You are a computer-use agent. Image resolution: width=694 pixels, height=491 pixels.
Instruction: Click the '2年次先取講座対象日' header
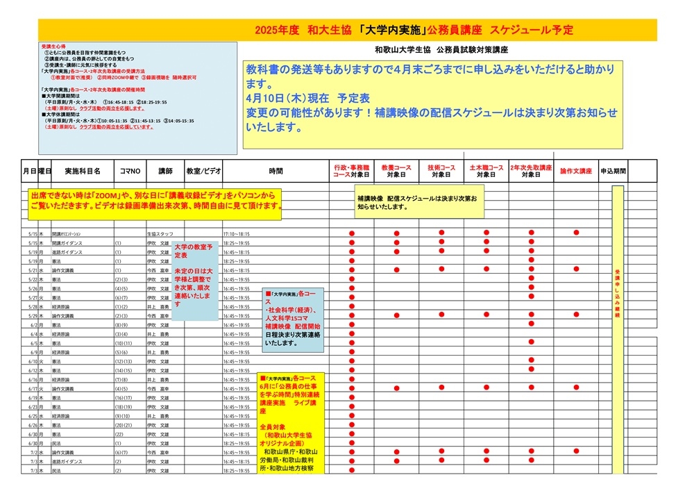531,172
